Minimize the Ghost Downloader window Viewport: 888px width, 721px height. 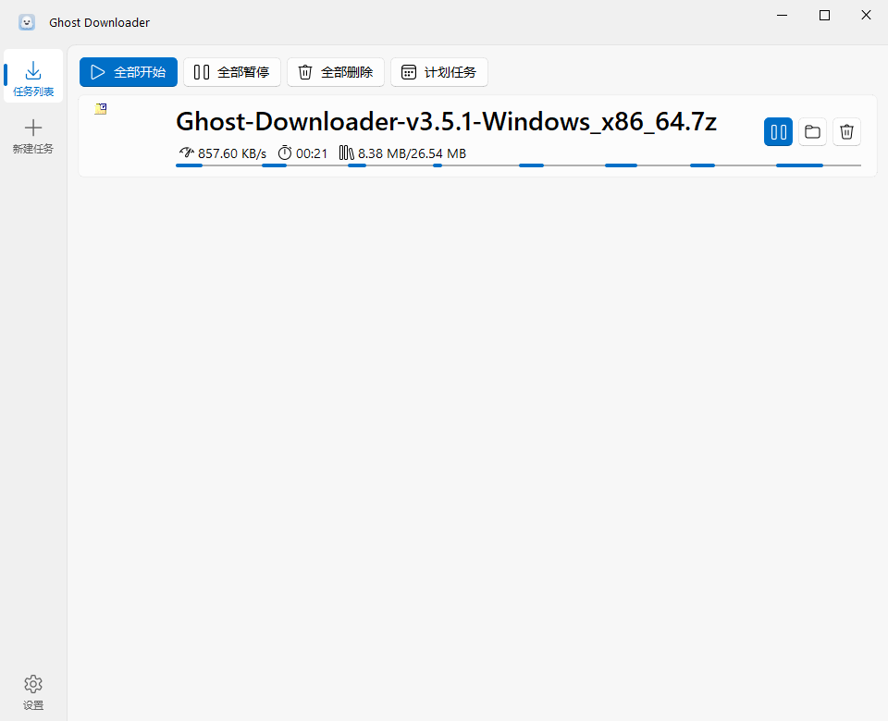(783, 16)
